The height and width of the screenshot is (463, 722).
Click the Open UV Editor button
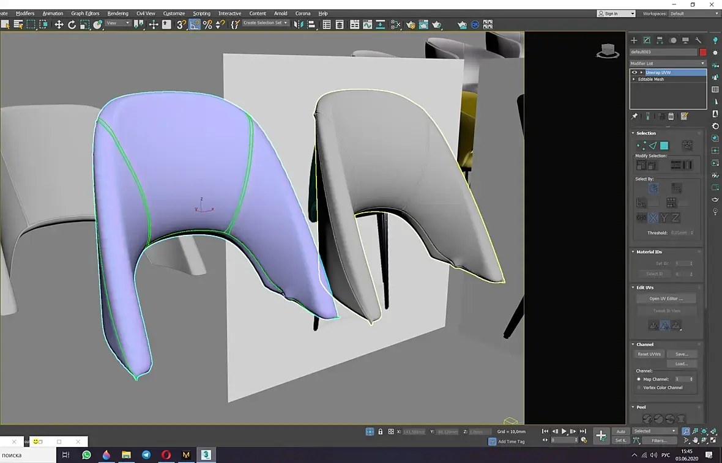pyautogui.click(x=666, y=298)
